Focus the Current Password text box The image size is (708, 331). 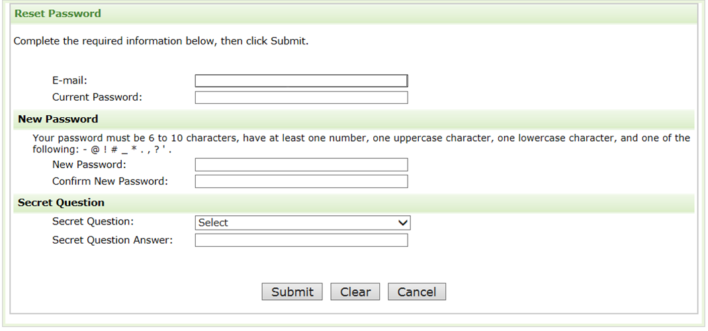(301, 98)
